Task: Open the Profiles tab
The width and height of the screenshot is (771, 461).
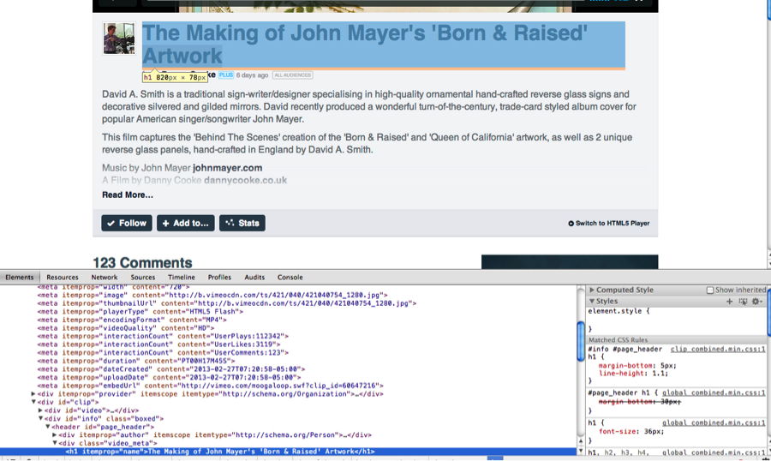Action: [x=219, y=277]
